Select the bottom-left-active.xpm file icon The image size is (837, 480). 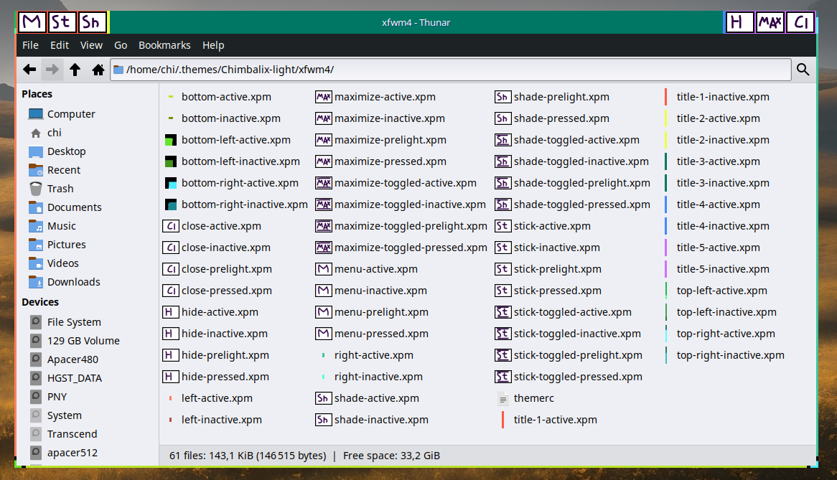(170, 140)
